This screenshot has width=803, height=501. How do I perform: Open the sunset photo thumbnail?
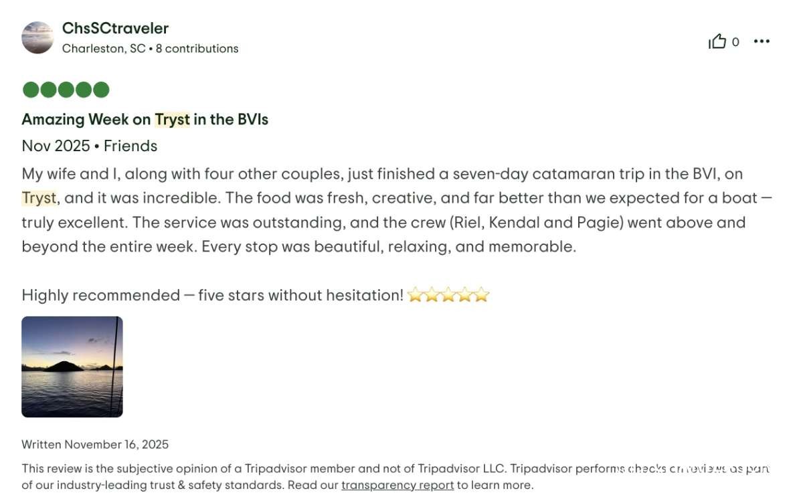click(72, 367)
